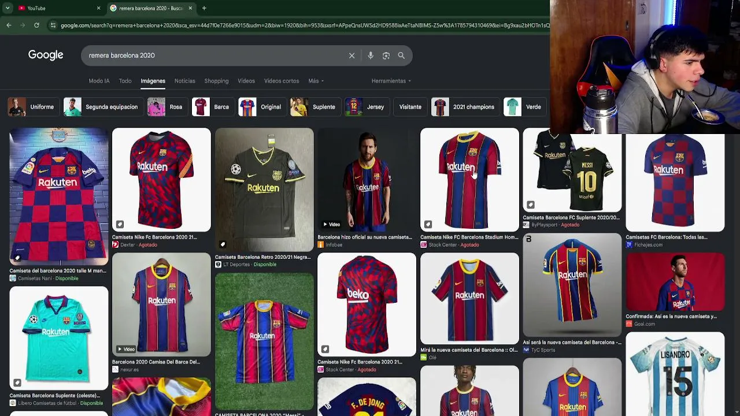Open 'Camiseta del barcelona 2020 talle M' result
The width and height of the screenshot is (740, 416).
coord(58,270)
